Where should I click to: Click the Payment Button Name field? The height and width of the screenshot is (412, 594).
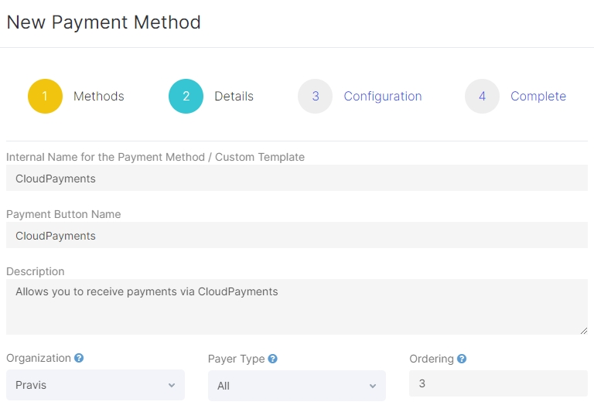297,236
